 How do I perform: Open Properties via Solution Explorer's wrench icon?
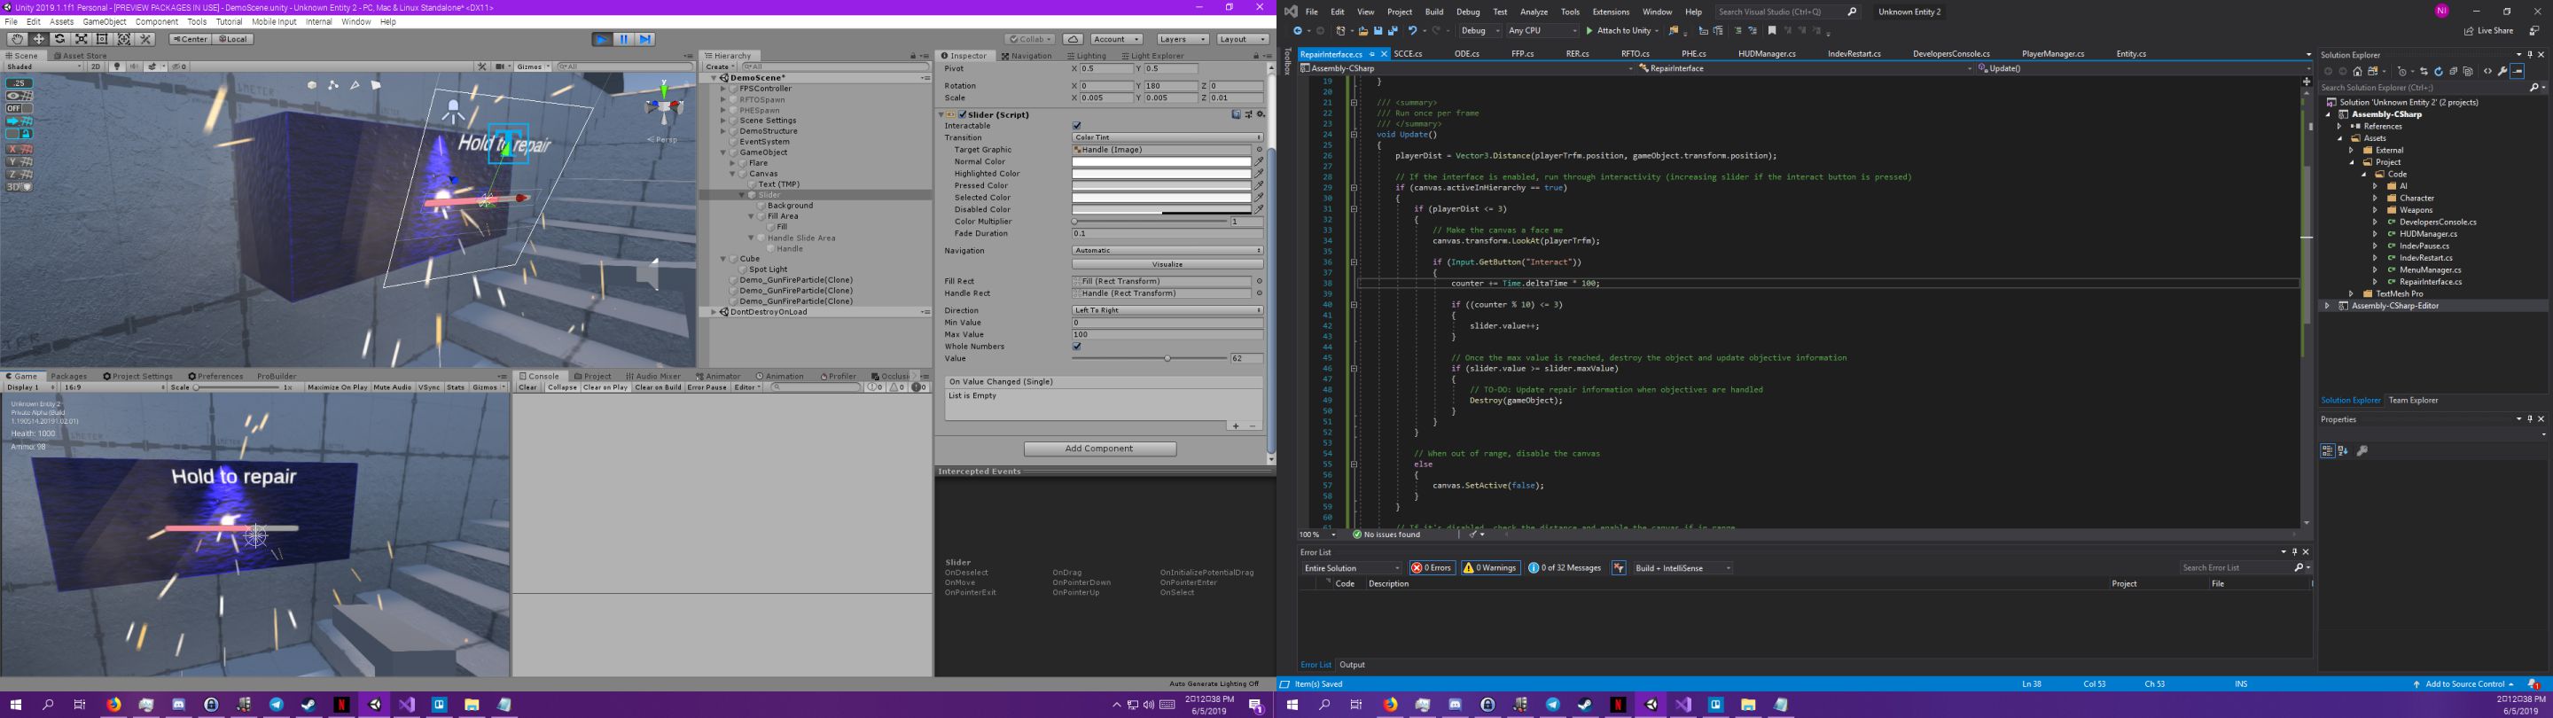click(2502, 72)
